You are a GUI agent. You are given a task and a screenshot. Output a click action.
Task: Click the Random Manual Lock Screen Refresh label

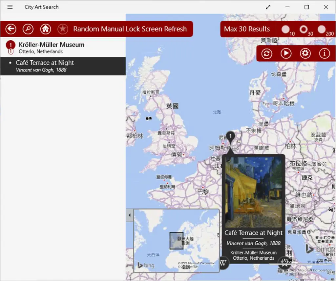[x=130, y=29]
